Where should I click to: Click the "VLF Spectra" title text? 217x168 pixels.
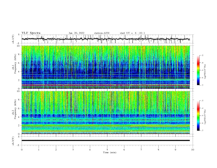coord(31,33)
